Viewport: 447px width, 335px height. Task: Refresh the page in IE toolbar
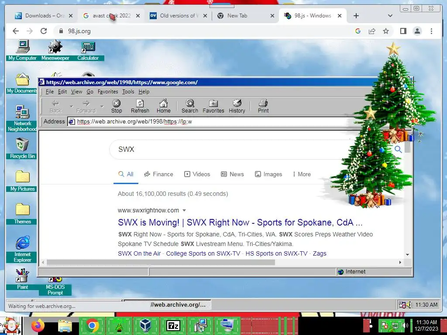(140, 106)
